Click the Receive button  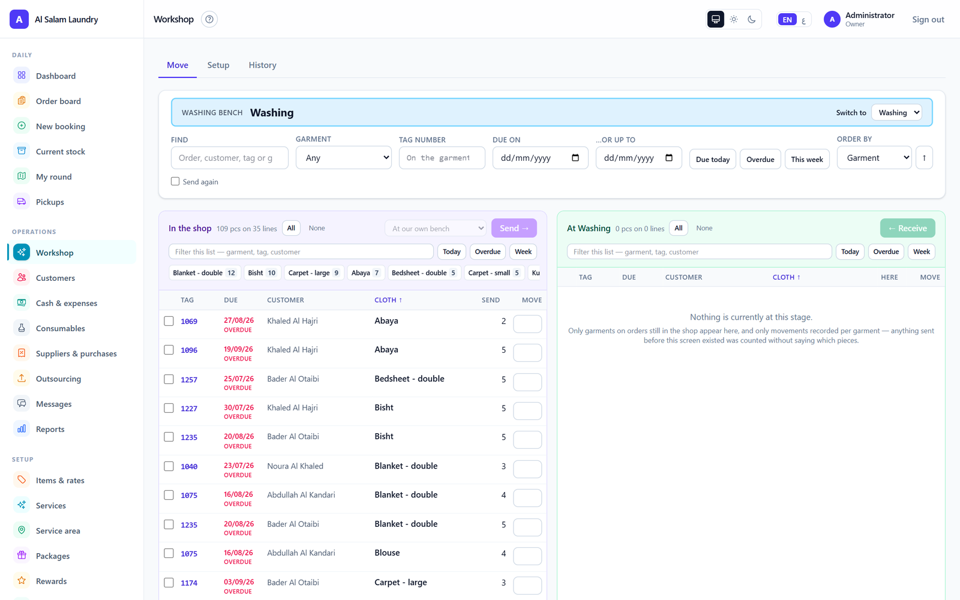point(908,228)
